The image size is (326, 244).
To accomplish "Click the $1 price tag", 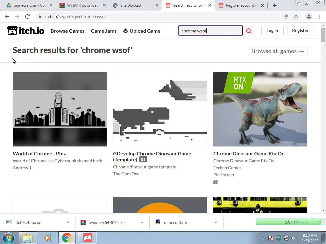I will [x=143, y=159].
